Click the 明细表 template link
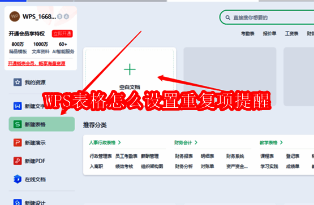Viewport: 314px width, 205px height. (x=208, y=156)
